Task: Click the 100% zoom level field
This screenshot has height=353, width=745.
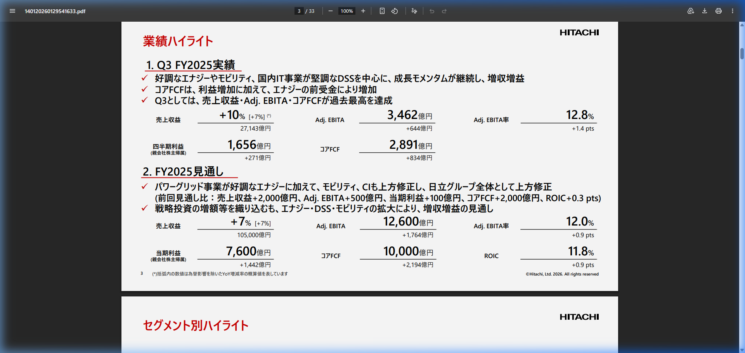Action: click(347, 11)
